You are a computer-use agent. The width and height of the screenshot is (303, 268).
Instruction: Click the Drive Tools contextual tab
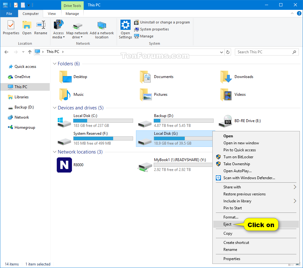72,6
